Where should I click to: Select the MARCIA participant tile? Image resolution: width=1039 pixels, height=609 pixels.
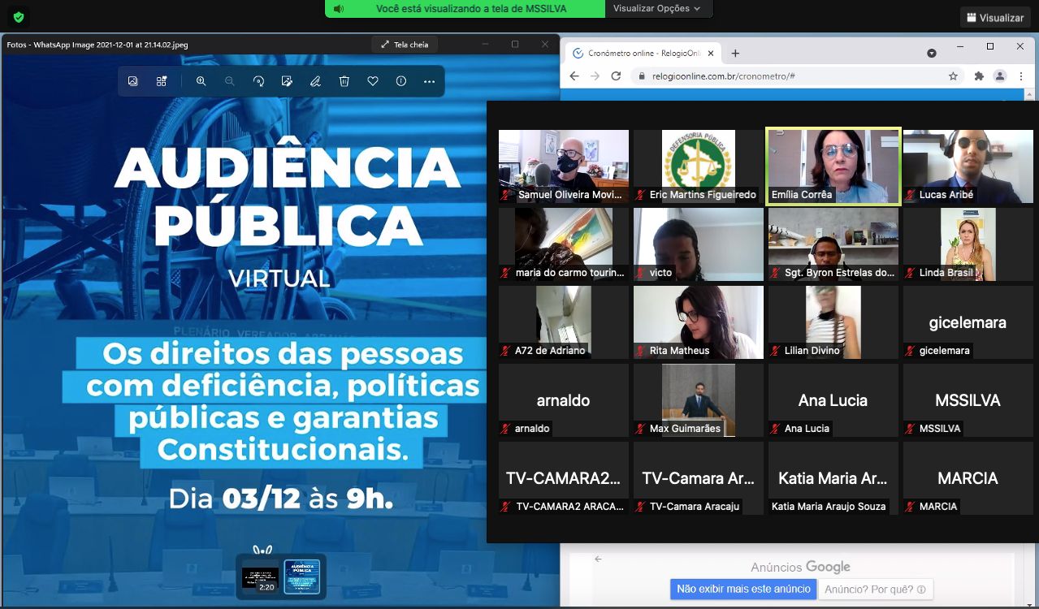[x=968, y=478]
